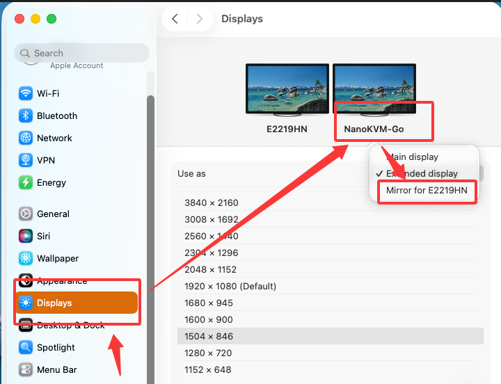Click the sidebar vertical scrollbar

tap(150, 239)
